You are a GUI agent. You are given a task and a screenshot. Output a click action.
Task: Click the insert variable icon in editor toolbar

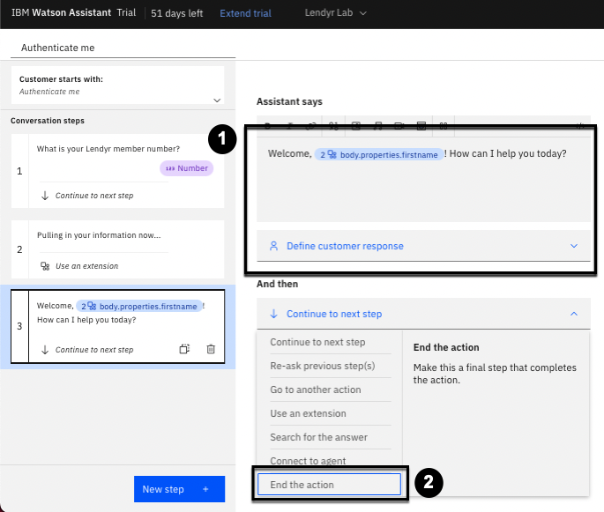pyautogui.click(x=333, y=125)
